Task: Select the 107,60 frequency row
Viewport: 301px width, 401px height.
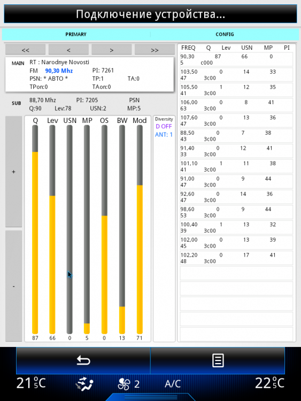Action: coord(236,120)
